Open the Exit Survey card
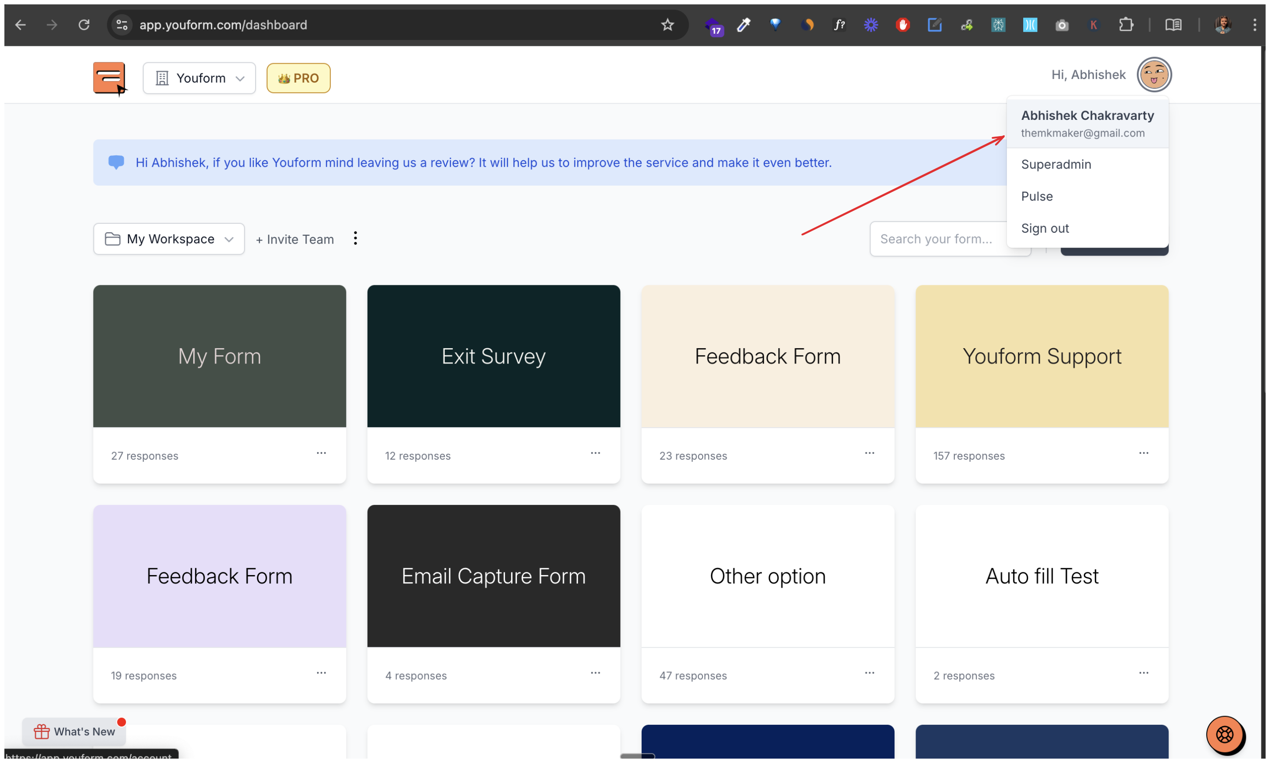The height and width of the screenshot is (763, 1270). point(494,356)
